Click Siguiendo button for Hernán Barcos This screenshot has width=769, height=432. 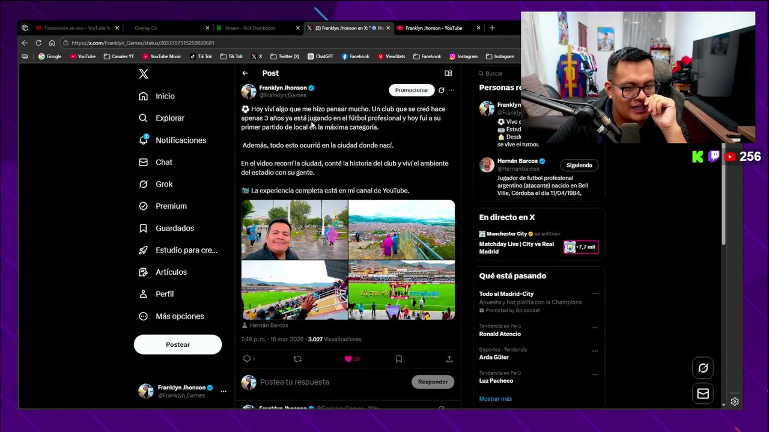click(579, 165)
